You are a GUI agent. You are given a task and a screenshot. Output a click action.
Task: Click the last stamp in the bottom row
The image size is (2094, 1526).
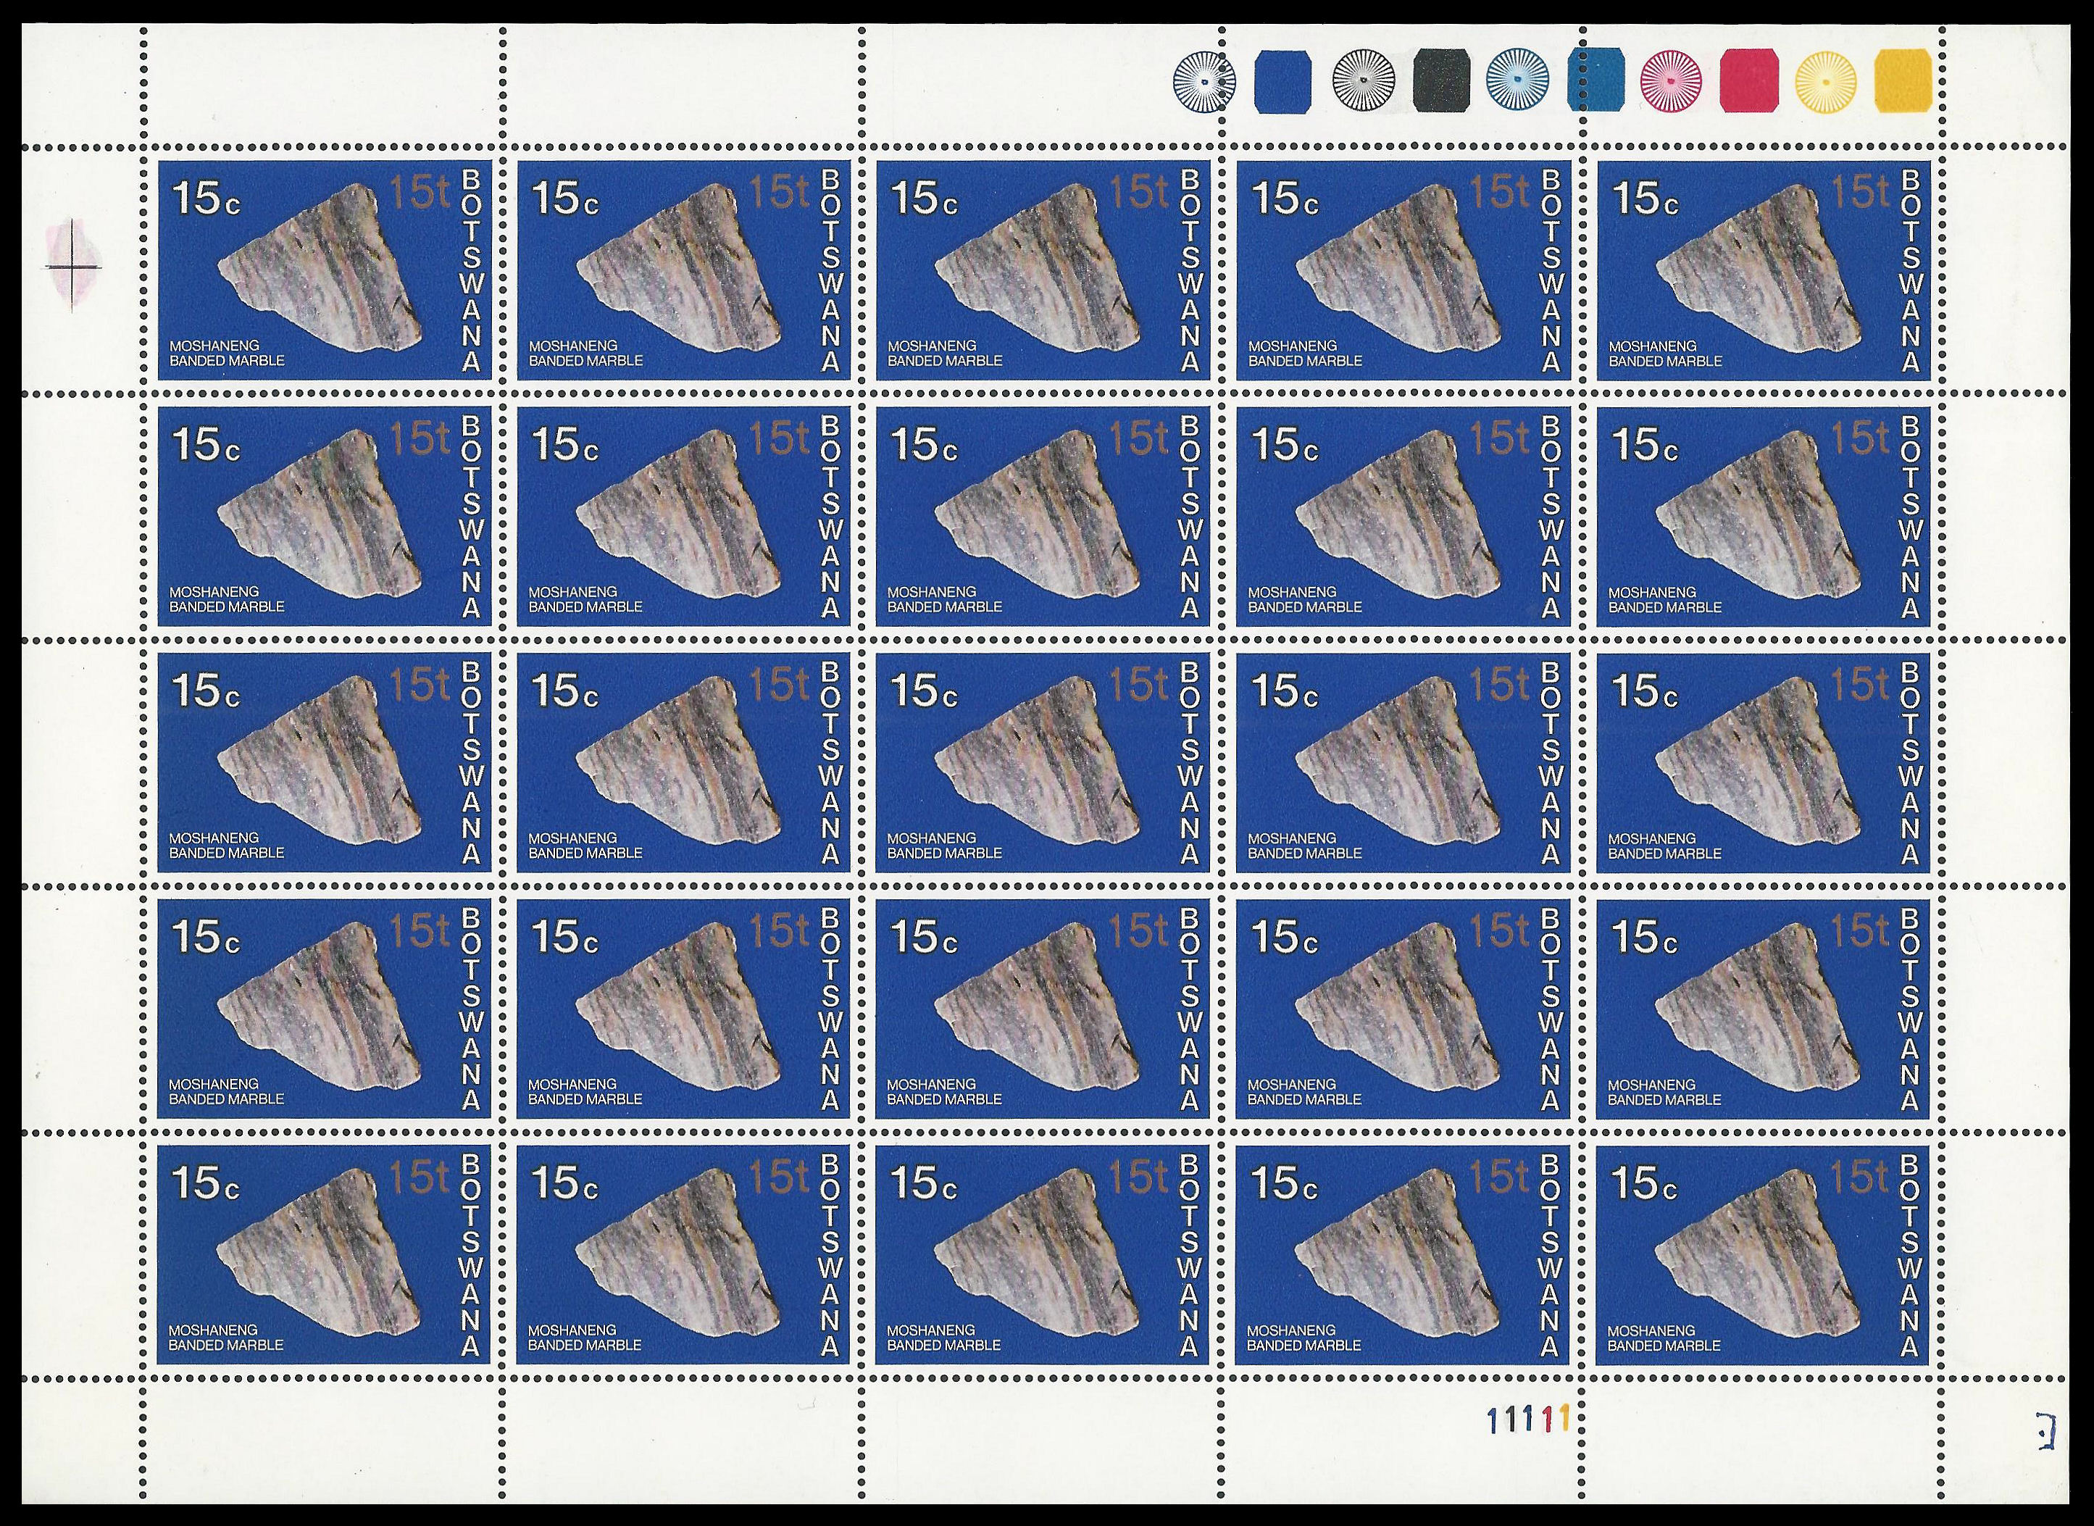[x=1762, y=1254]
